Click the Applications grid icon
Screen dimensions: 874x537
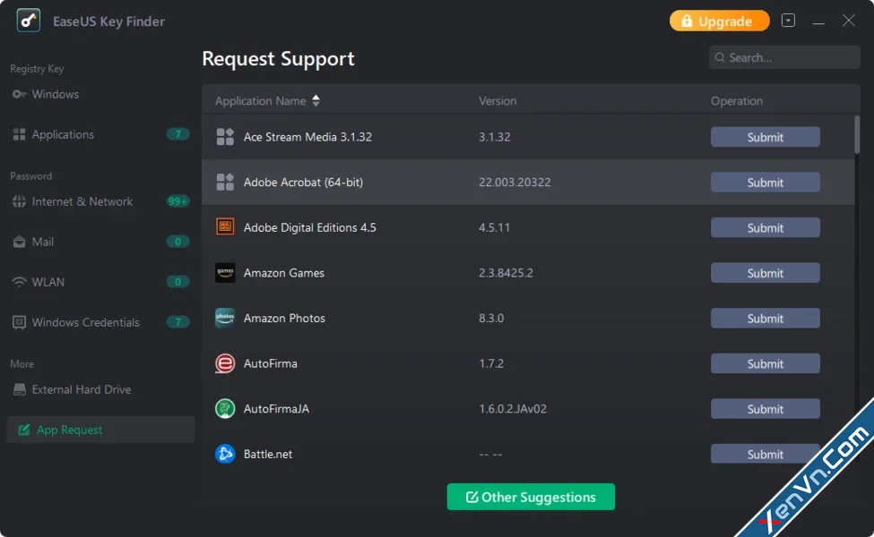click(x=20, y=134)
